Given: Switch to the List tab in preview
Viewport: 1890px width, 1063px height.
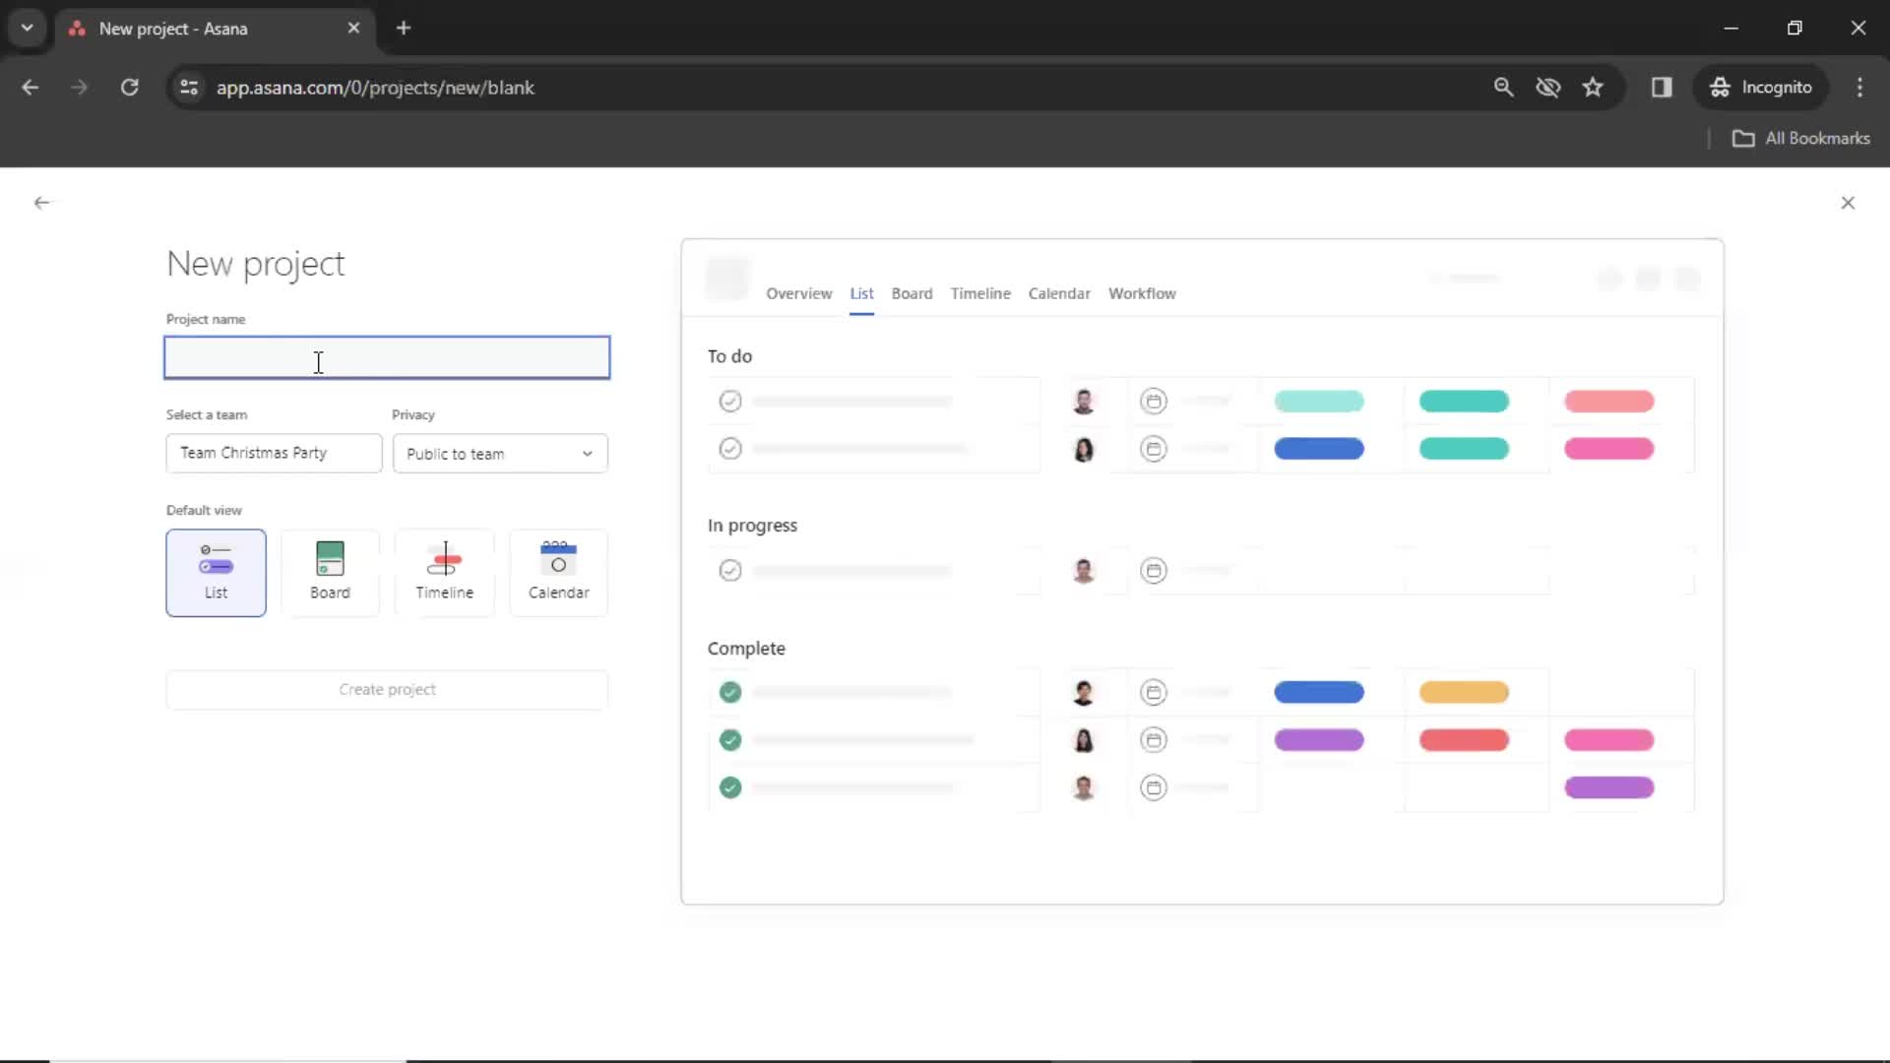Looking at the screenshot, I should pos(861,293).
